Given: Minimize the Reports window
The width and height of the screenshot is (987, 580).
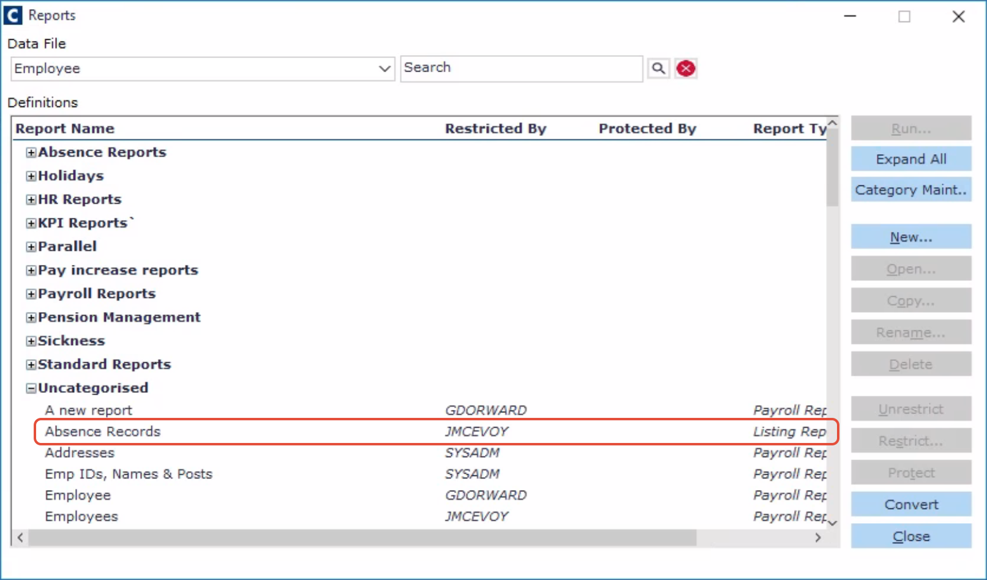Looking at the screenshot, I should pyautogui.click(x=850, y=16).
